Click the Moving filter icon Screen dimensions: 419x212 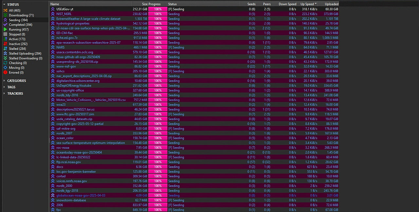pyautogui.click(x=5, y=68)
